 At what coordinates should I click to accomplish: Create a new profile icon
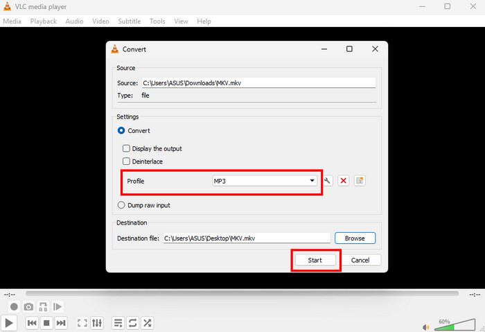(360, 181)
